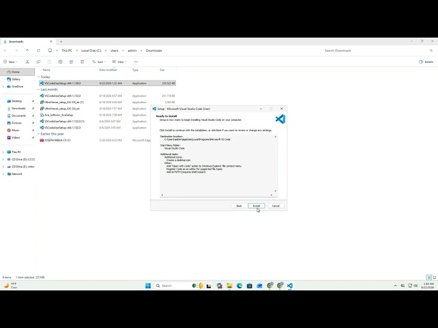The image size is (438, 328).
Task: Open File Explorer from taskbar
Action: [x=229, y=286]
